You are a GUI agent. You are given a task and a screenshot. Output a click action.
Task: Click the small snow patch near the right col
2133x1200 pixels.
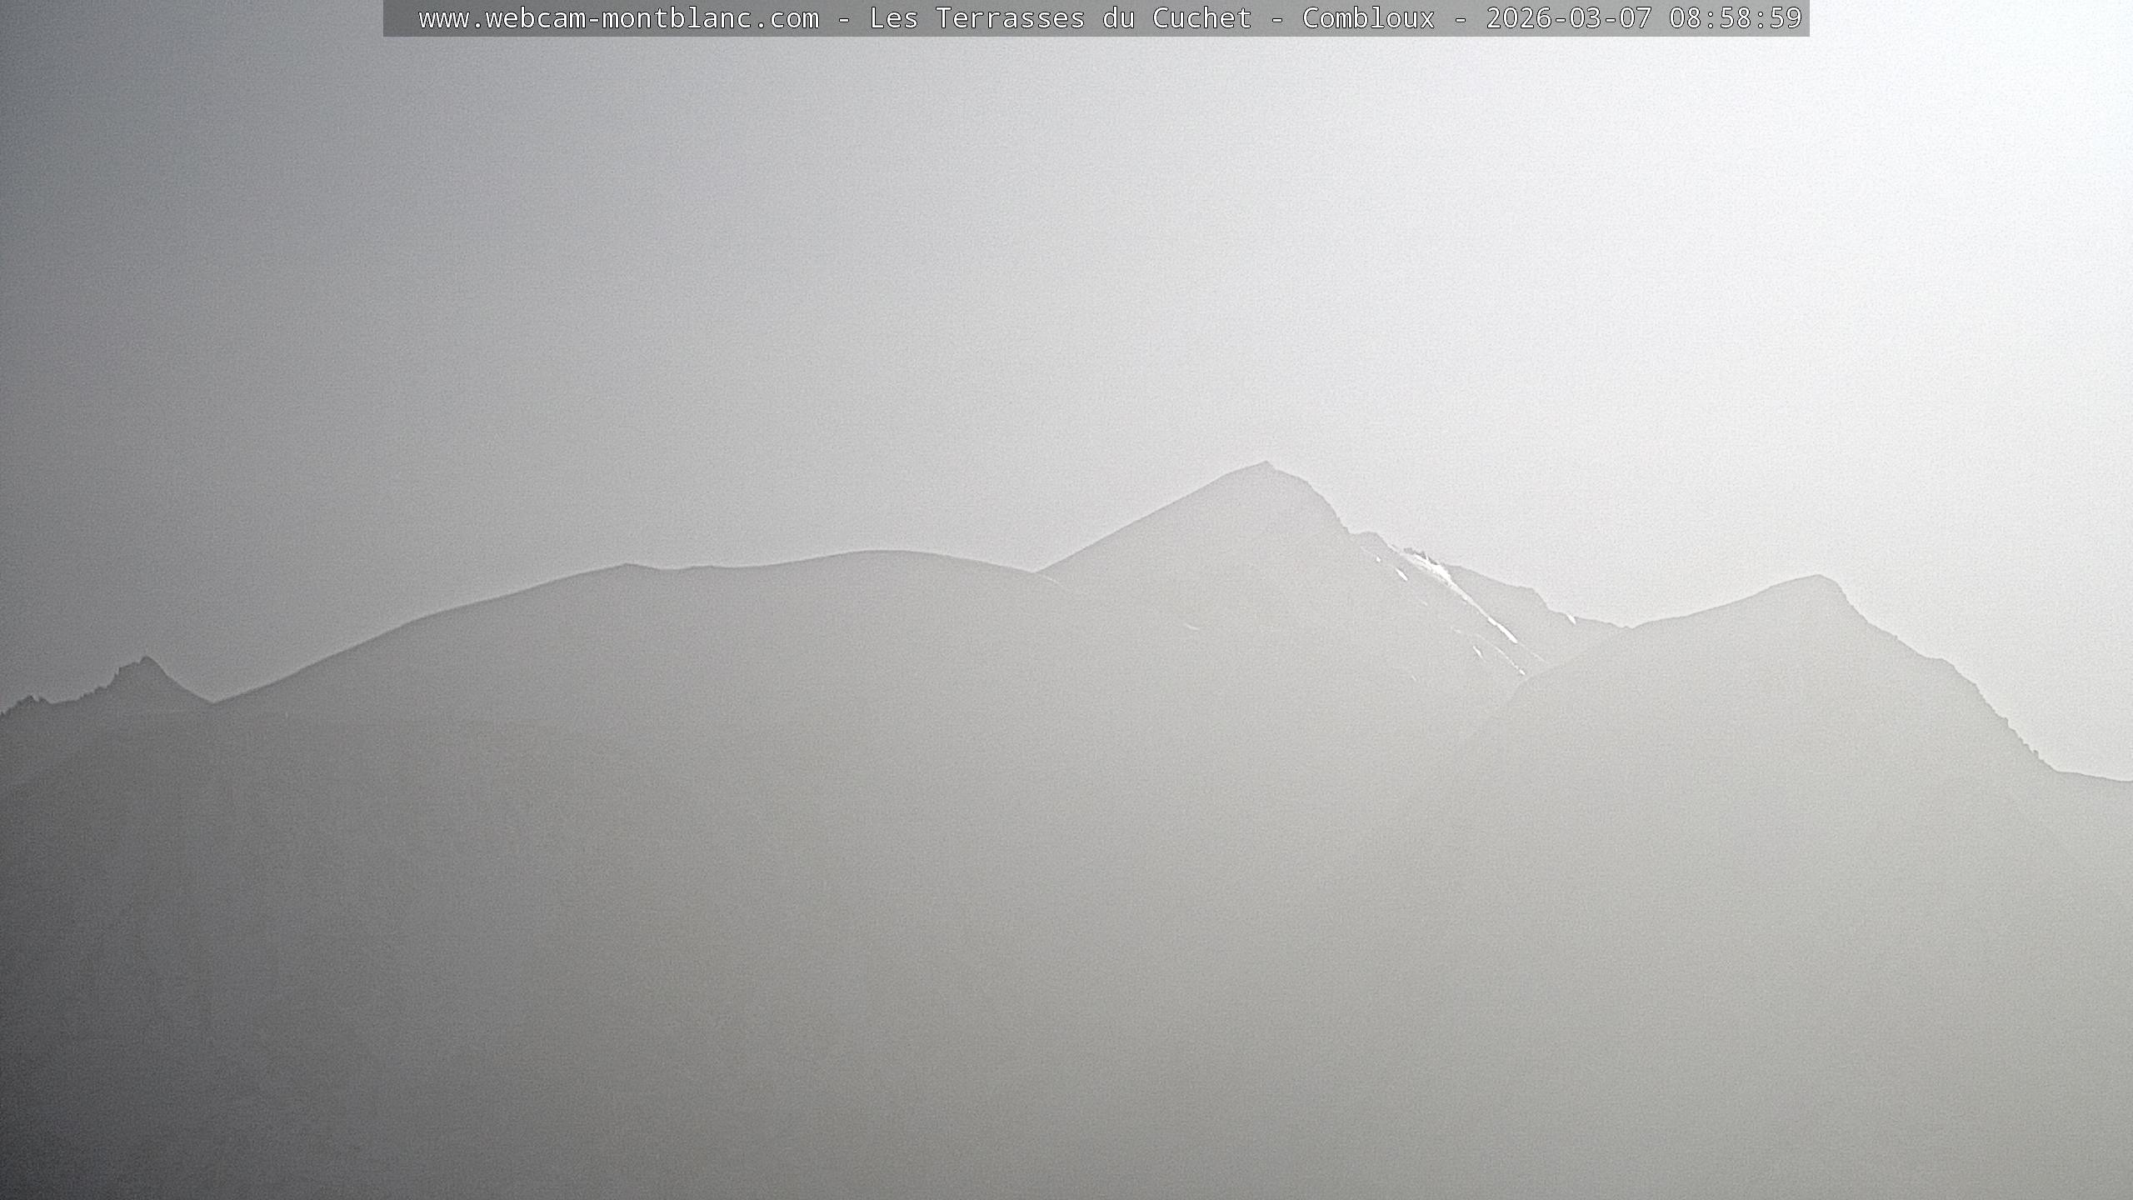(x=1571, y=618)
